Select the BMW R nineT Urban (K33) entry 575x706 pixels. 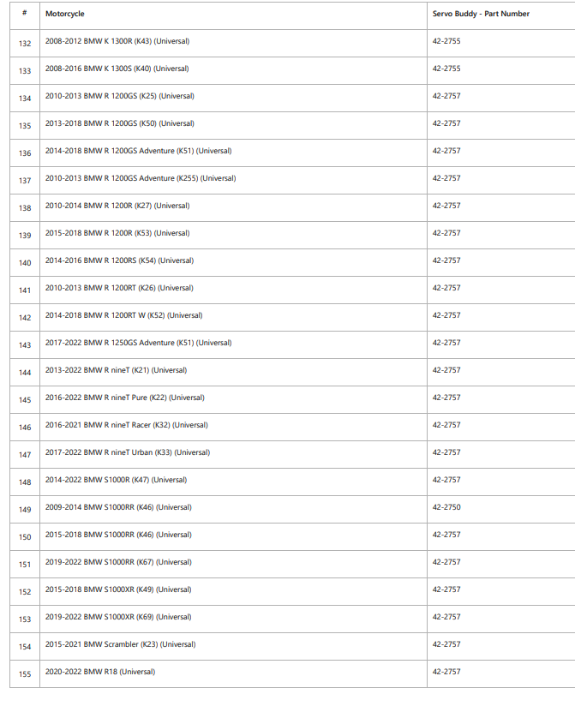(x=128, y=452)
